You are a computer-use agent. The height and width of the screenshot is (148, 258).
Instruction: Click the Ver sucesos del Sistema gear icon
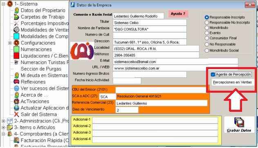pos(16,88)
